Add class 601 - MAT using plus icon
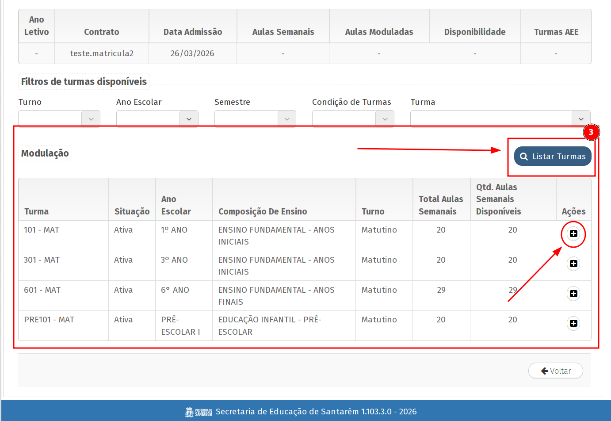 [573, 294]
